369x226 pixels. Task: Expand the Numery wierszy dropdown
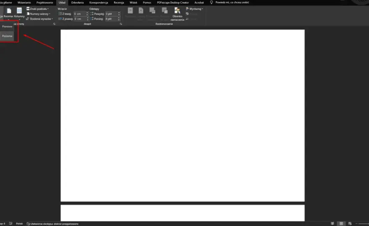pos(38,14)
